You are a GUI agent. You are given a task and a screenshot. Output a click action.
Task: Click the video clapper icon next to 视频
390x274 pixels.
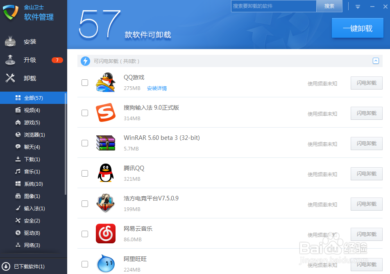click(x=18, y=110)
